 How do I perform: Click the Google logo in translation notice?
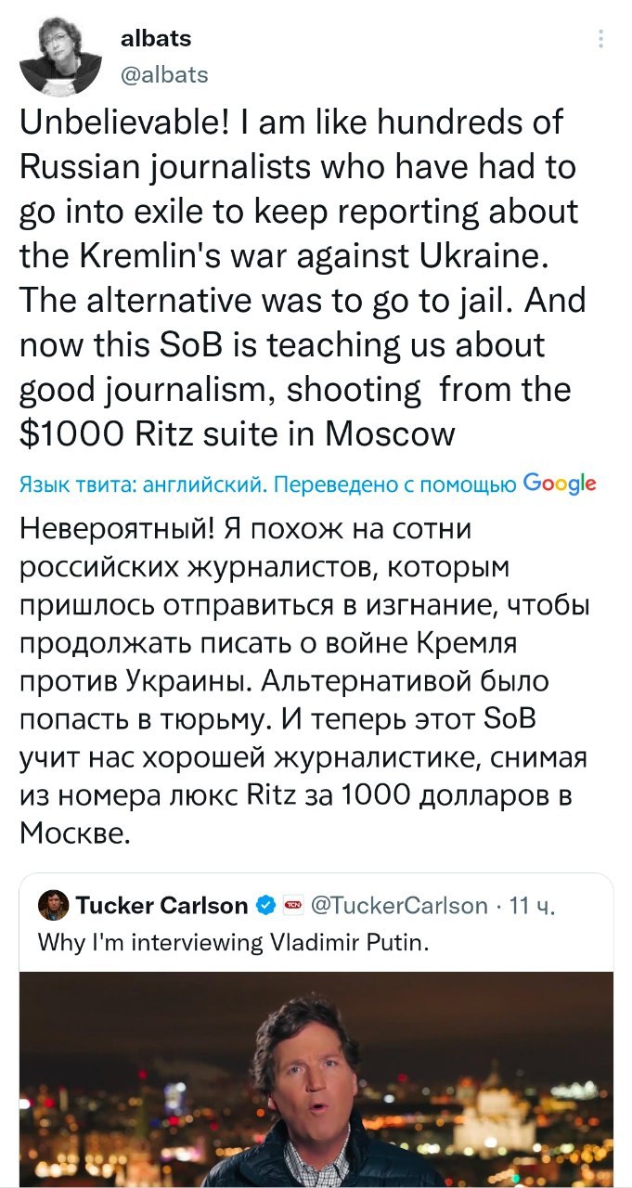560,483
